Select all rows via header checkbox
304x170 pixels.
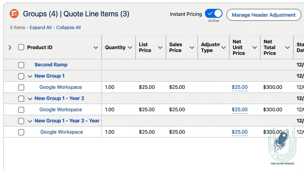(21, 47)
